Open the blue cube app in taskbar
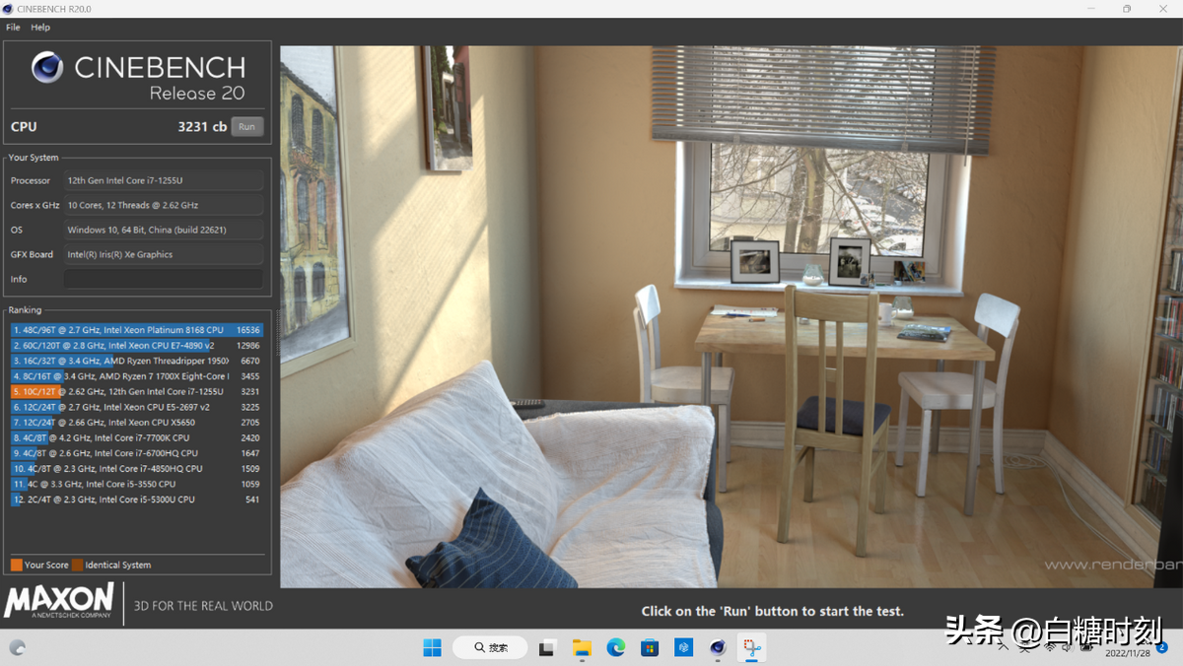Image resolution: width=1183 pixels, height=666 pixels. point(684,647)
